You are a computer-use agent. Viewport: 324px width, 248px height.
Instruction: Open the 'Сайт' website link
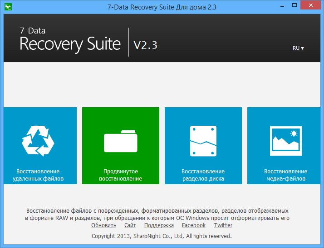130,225
